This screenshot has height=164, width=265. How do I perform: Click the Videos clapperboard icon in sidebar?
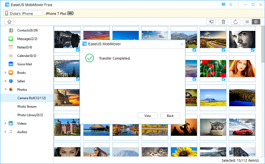click(x=11, y=123)
